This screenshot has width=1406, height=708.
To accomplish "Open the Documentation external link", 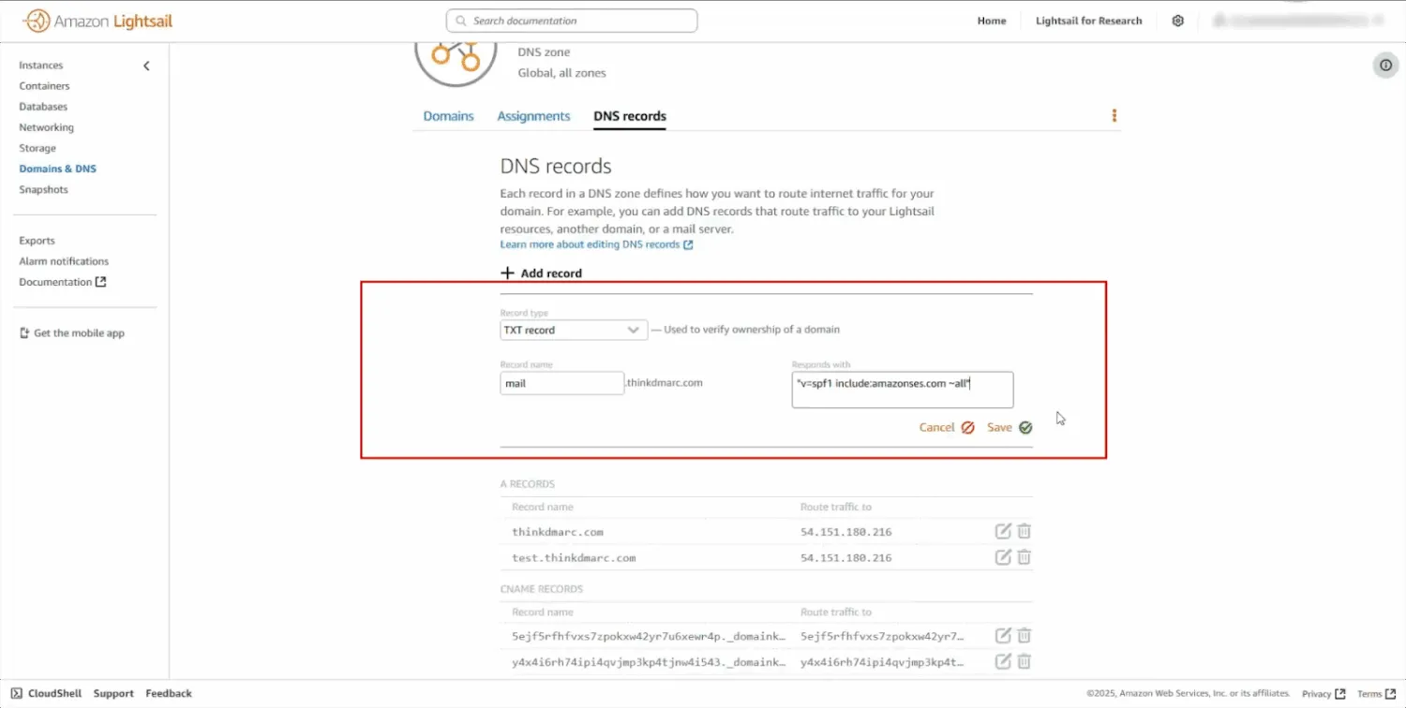I will (x=63, y=282).
